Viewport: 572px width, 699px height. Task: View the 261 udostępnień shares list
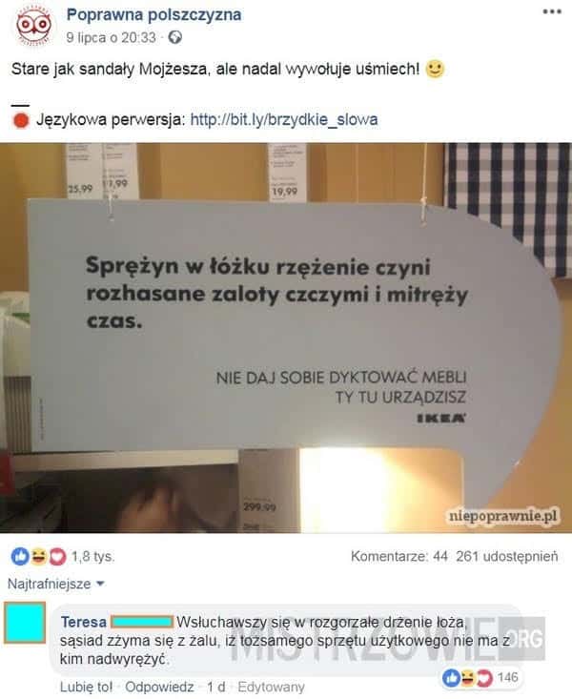(507, 556)
